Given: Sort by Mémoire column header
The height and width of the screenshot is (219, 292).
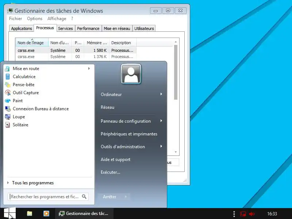Looking at the screenshot, I should pyautogui.click(x=97, y=43).
